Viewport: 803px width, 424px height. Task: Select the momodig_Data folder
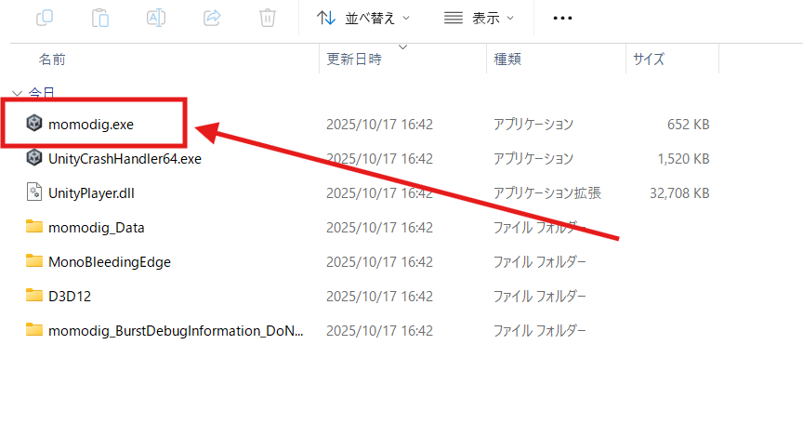pos(96,227)
